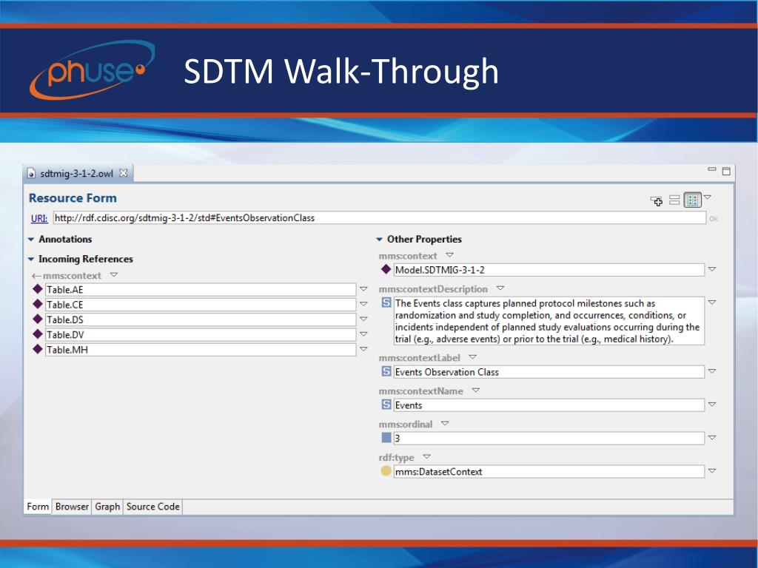Click the yellow circle icon beside mms:DatasetContext
Screen dimensions: 758x568
[386, 471]
